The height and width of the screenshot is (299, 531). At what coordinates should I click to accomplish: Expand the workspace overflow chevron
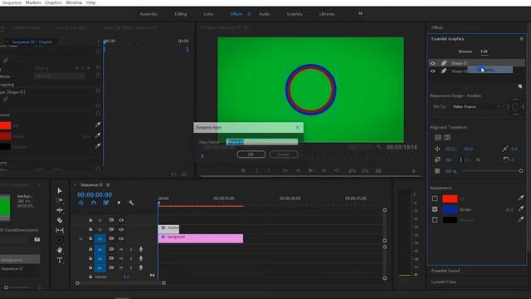(360, 13)
